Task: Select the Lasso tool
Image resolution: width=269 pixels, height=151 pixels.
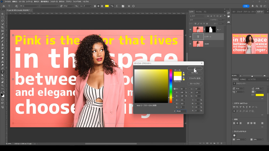Action: click(3, 20)
